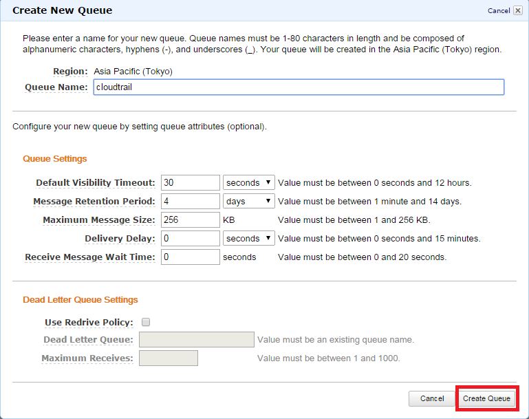Screen dimensions: 529x419
Task: Enable the Use Redrive Policy checkbox
Action: pos(146,322)
